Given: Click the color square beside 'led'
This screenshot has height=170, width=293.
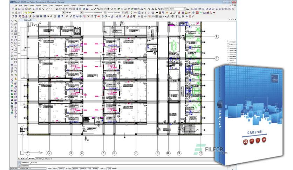Looking at the screenshot, I should click(67, 13).
